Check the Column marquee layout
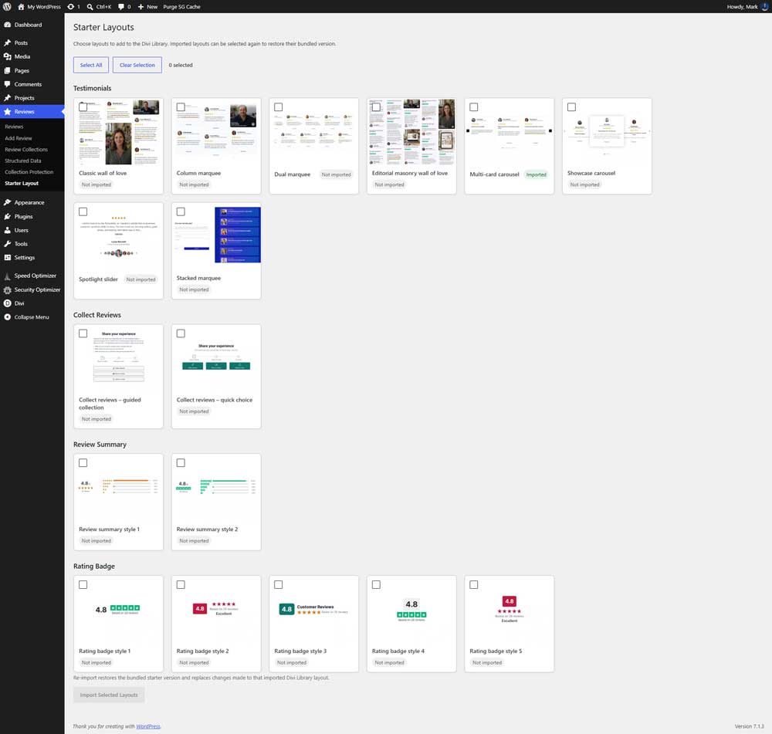Viewport: 772px width, 734px height. tap(181, 107)
